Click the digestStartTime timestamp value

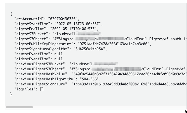tap(78, 24)
